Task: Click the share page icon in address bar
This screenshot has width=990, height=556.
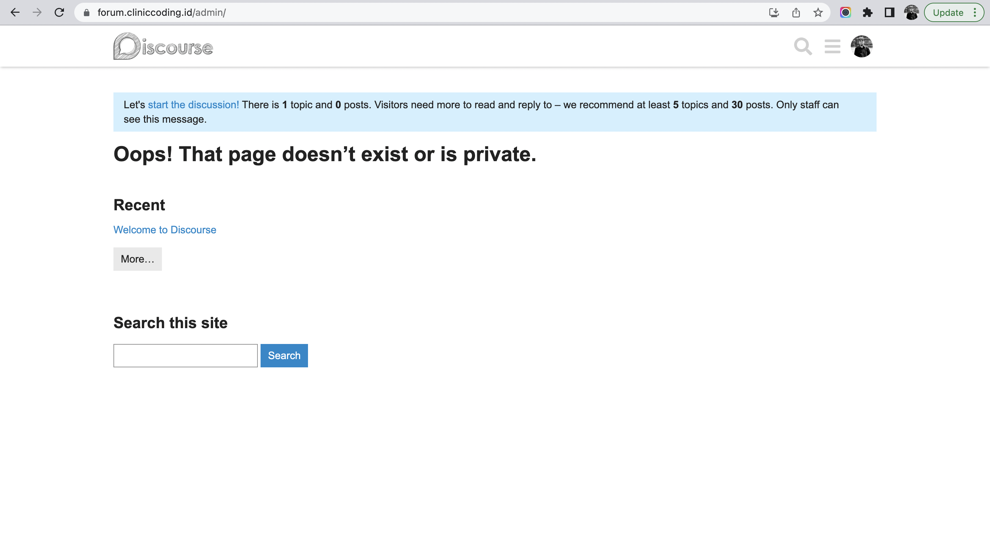Action: 796,13
